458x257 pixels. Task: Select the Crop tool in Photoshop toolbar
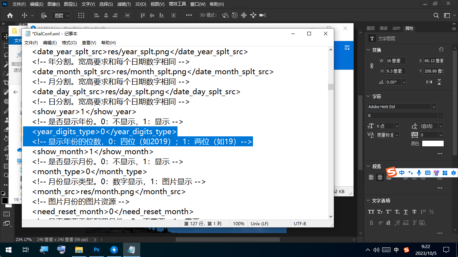[x=6, y=82]
